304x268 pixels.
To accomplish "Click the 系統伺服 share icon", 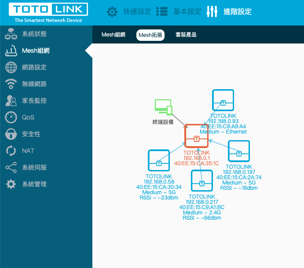I will pyautogui.click(x=11, y=167).
